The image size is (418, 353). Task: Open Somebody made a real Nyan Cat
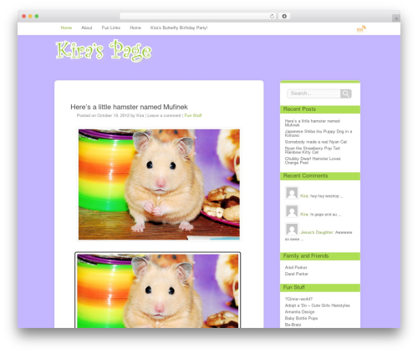[316, 142]
